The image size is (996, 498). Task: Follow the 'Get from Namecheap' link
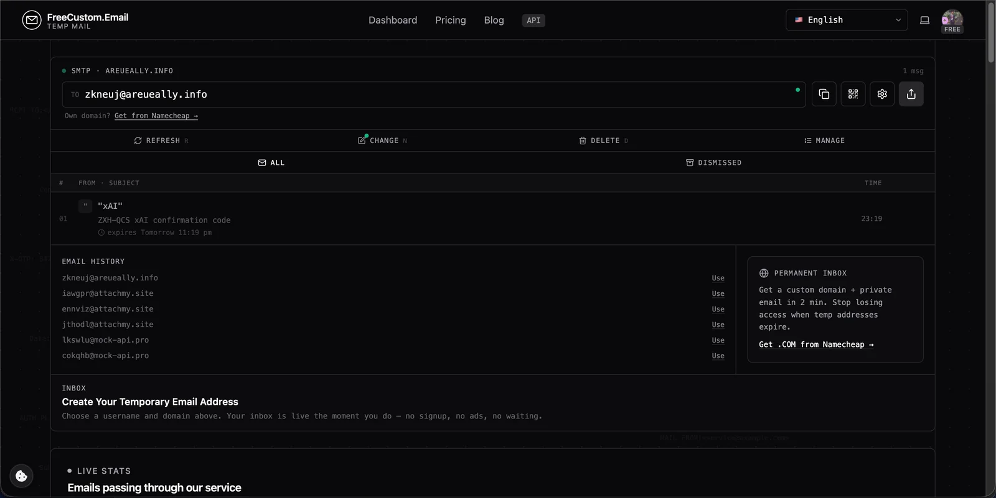156,116
